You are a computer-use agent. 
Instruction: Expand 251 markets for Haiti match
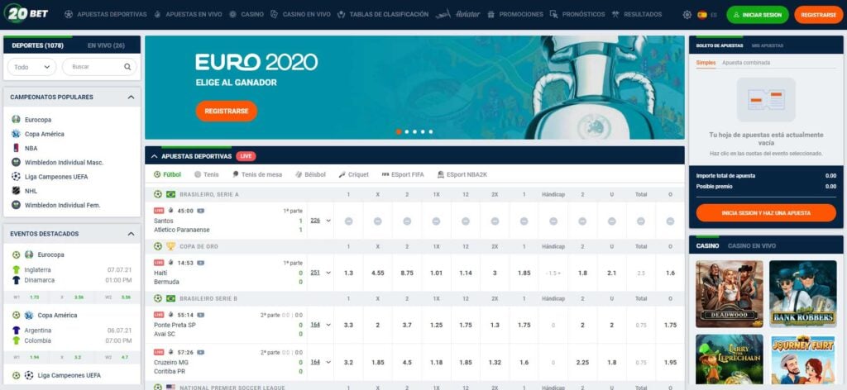(x=320, y=273)
